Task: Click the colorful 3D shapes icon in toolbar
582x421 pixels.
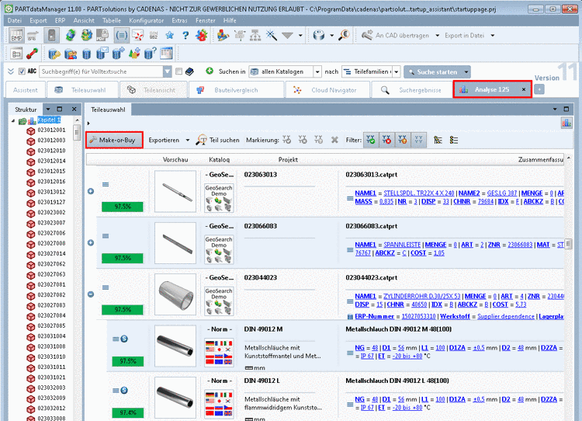Action: coord(223,35)
